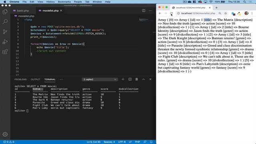This screenshot has height=144, width=256.
Task: Open the People menu
Action: tap(78, 2)
